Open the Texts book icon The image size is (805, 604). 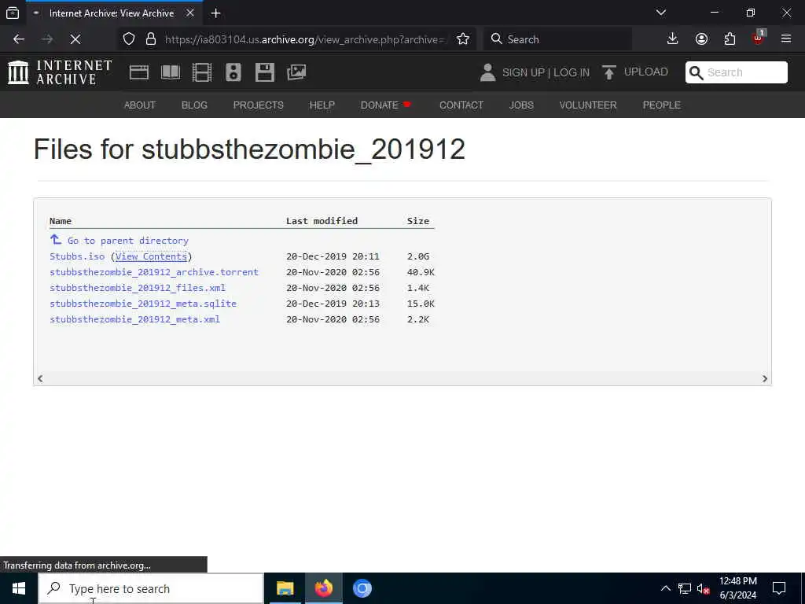(171, 72)
